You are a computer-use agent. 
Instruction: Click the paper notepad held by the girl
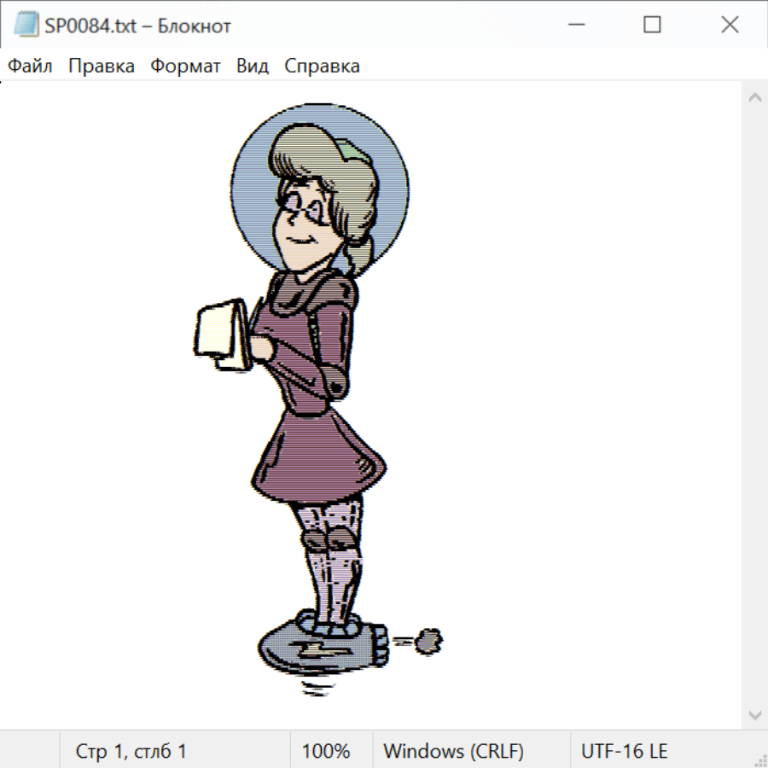point(220,335)
